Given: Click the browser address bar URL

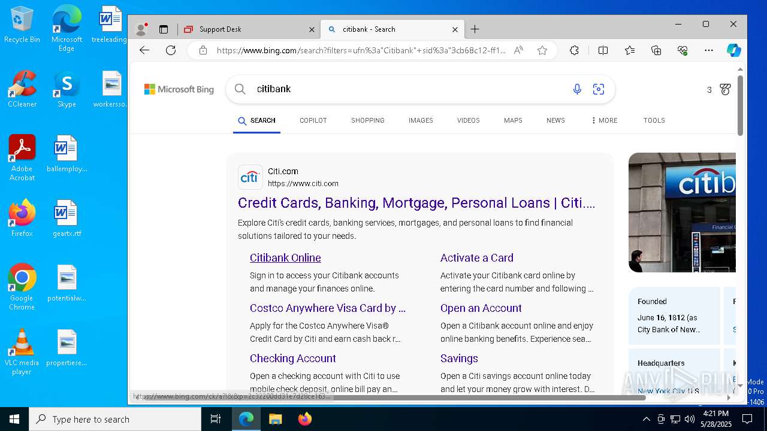Looking at the screenshot, I should point(361,50).
